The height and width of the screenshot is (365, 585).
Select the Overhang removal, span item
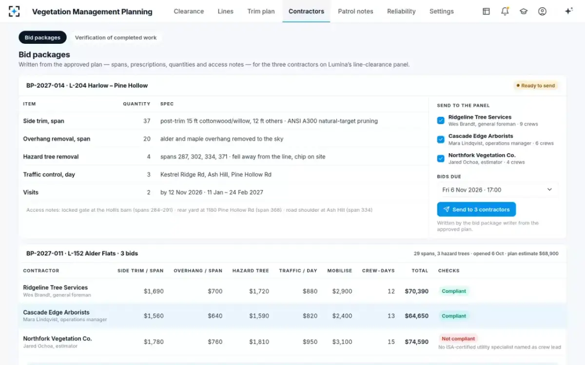[224, 139]
